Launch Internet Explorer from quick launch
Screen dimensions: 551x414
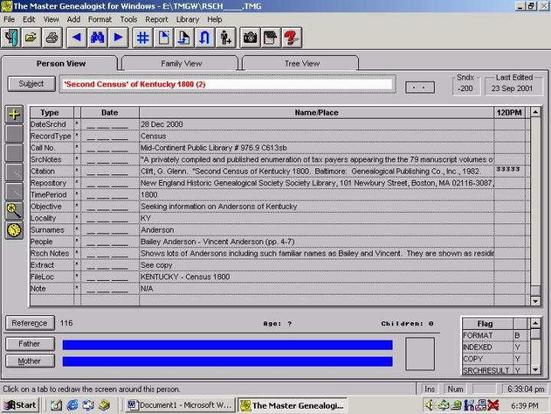tap(73, 406)
